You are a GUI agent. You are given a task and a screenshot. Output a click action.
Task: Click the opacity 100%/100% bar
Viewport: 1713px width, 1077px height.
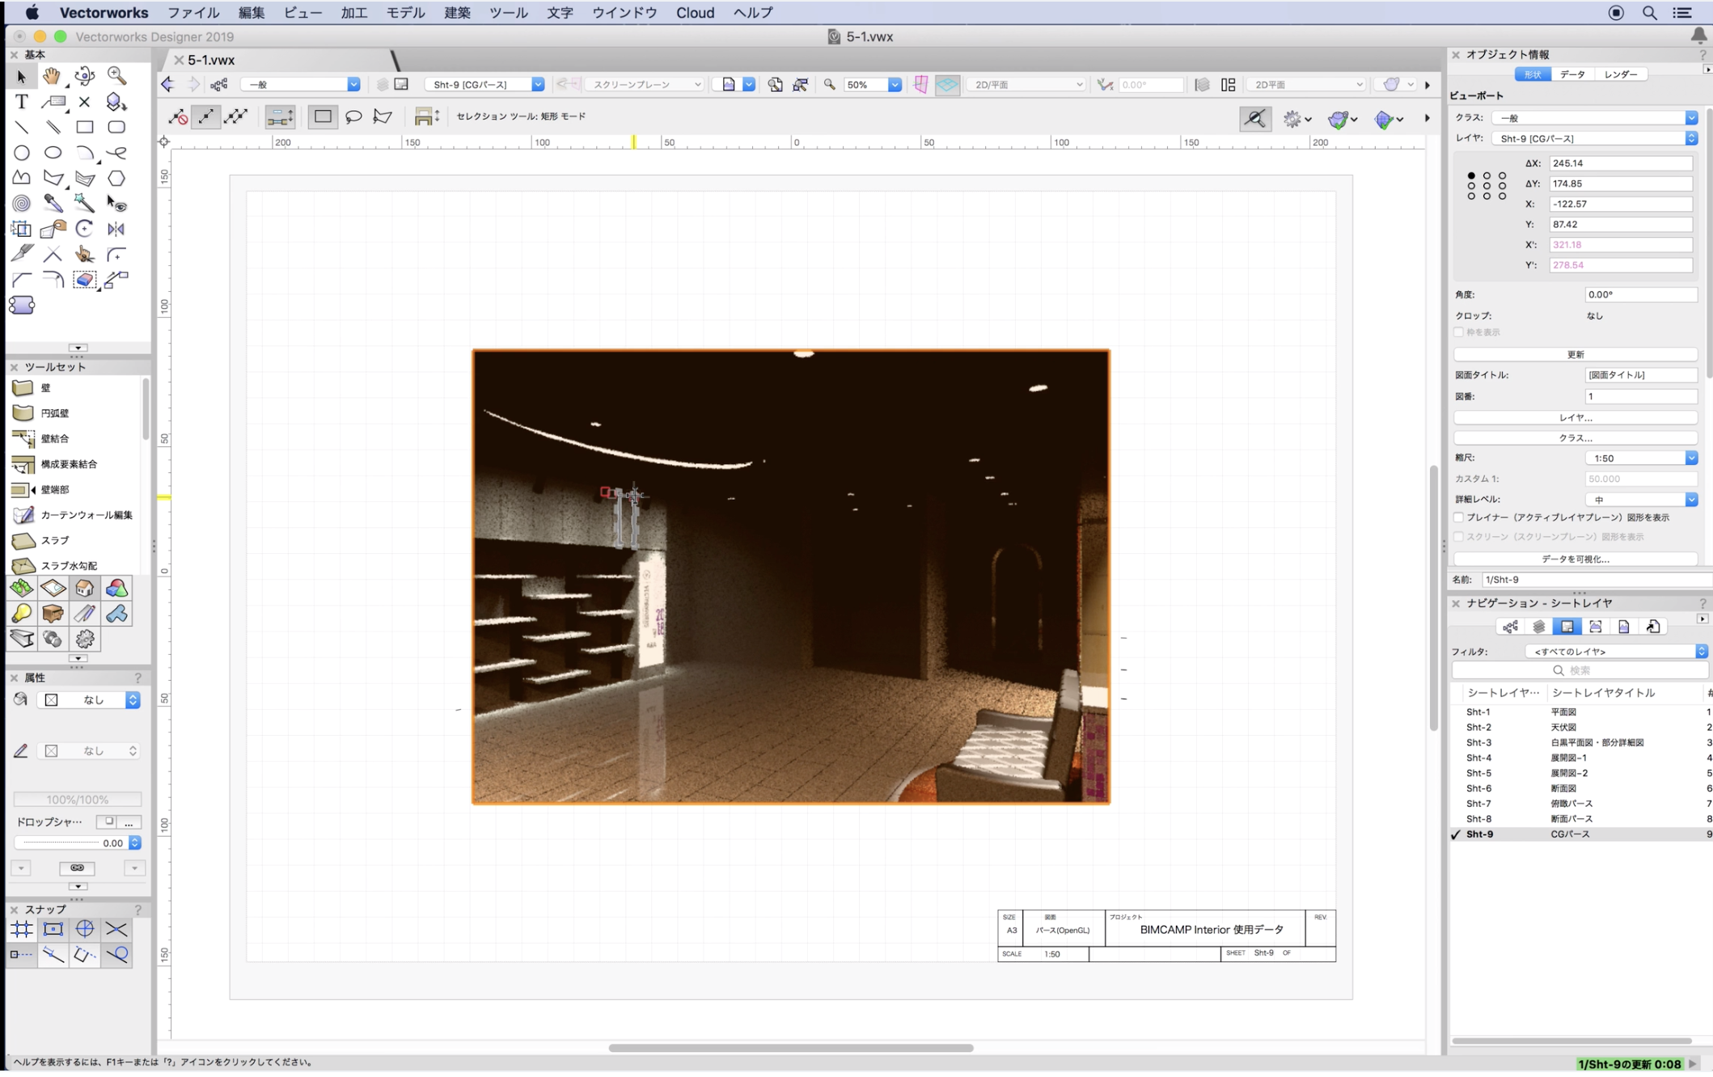(77, 800)
